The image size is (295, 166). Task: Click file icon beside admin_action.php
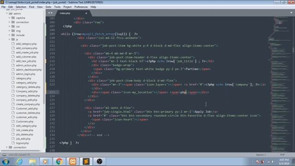13,65
